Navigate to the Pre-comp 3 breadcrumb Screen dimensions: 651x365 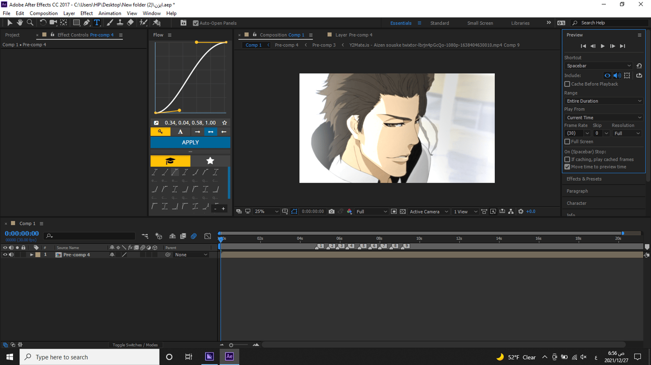point(324,45)
